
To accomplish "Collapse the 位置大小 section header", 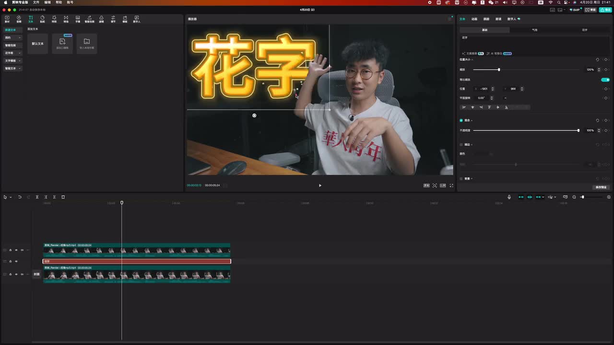I will [x=466, y=59].
